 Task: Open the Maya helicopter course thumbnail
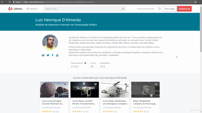[115, 90]
